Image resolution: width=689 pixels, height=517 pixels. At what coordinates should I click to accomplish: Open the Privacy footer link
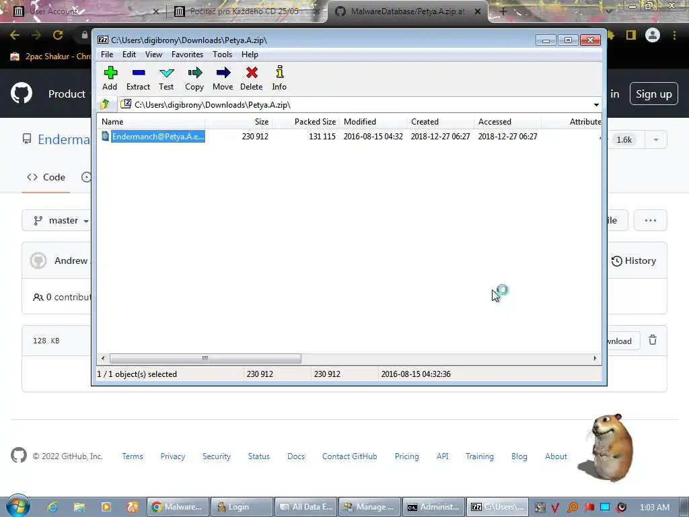click(x=173, y=456)
